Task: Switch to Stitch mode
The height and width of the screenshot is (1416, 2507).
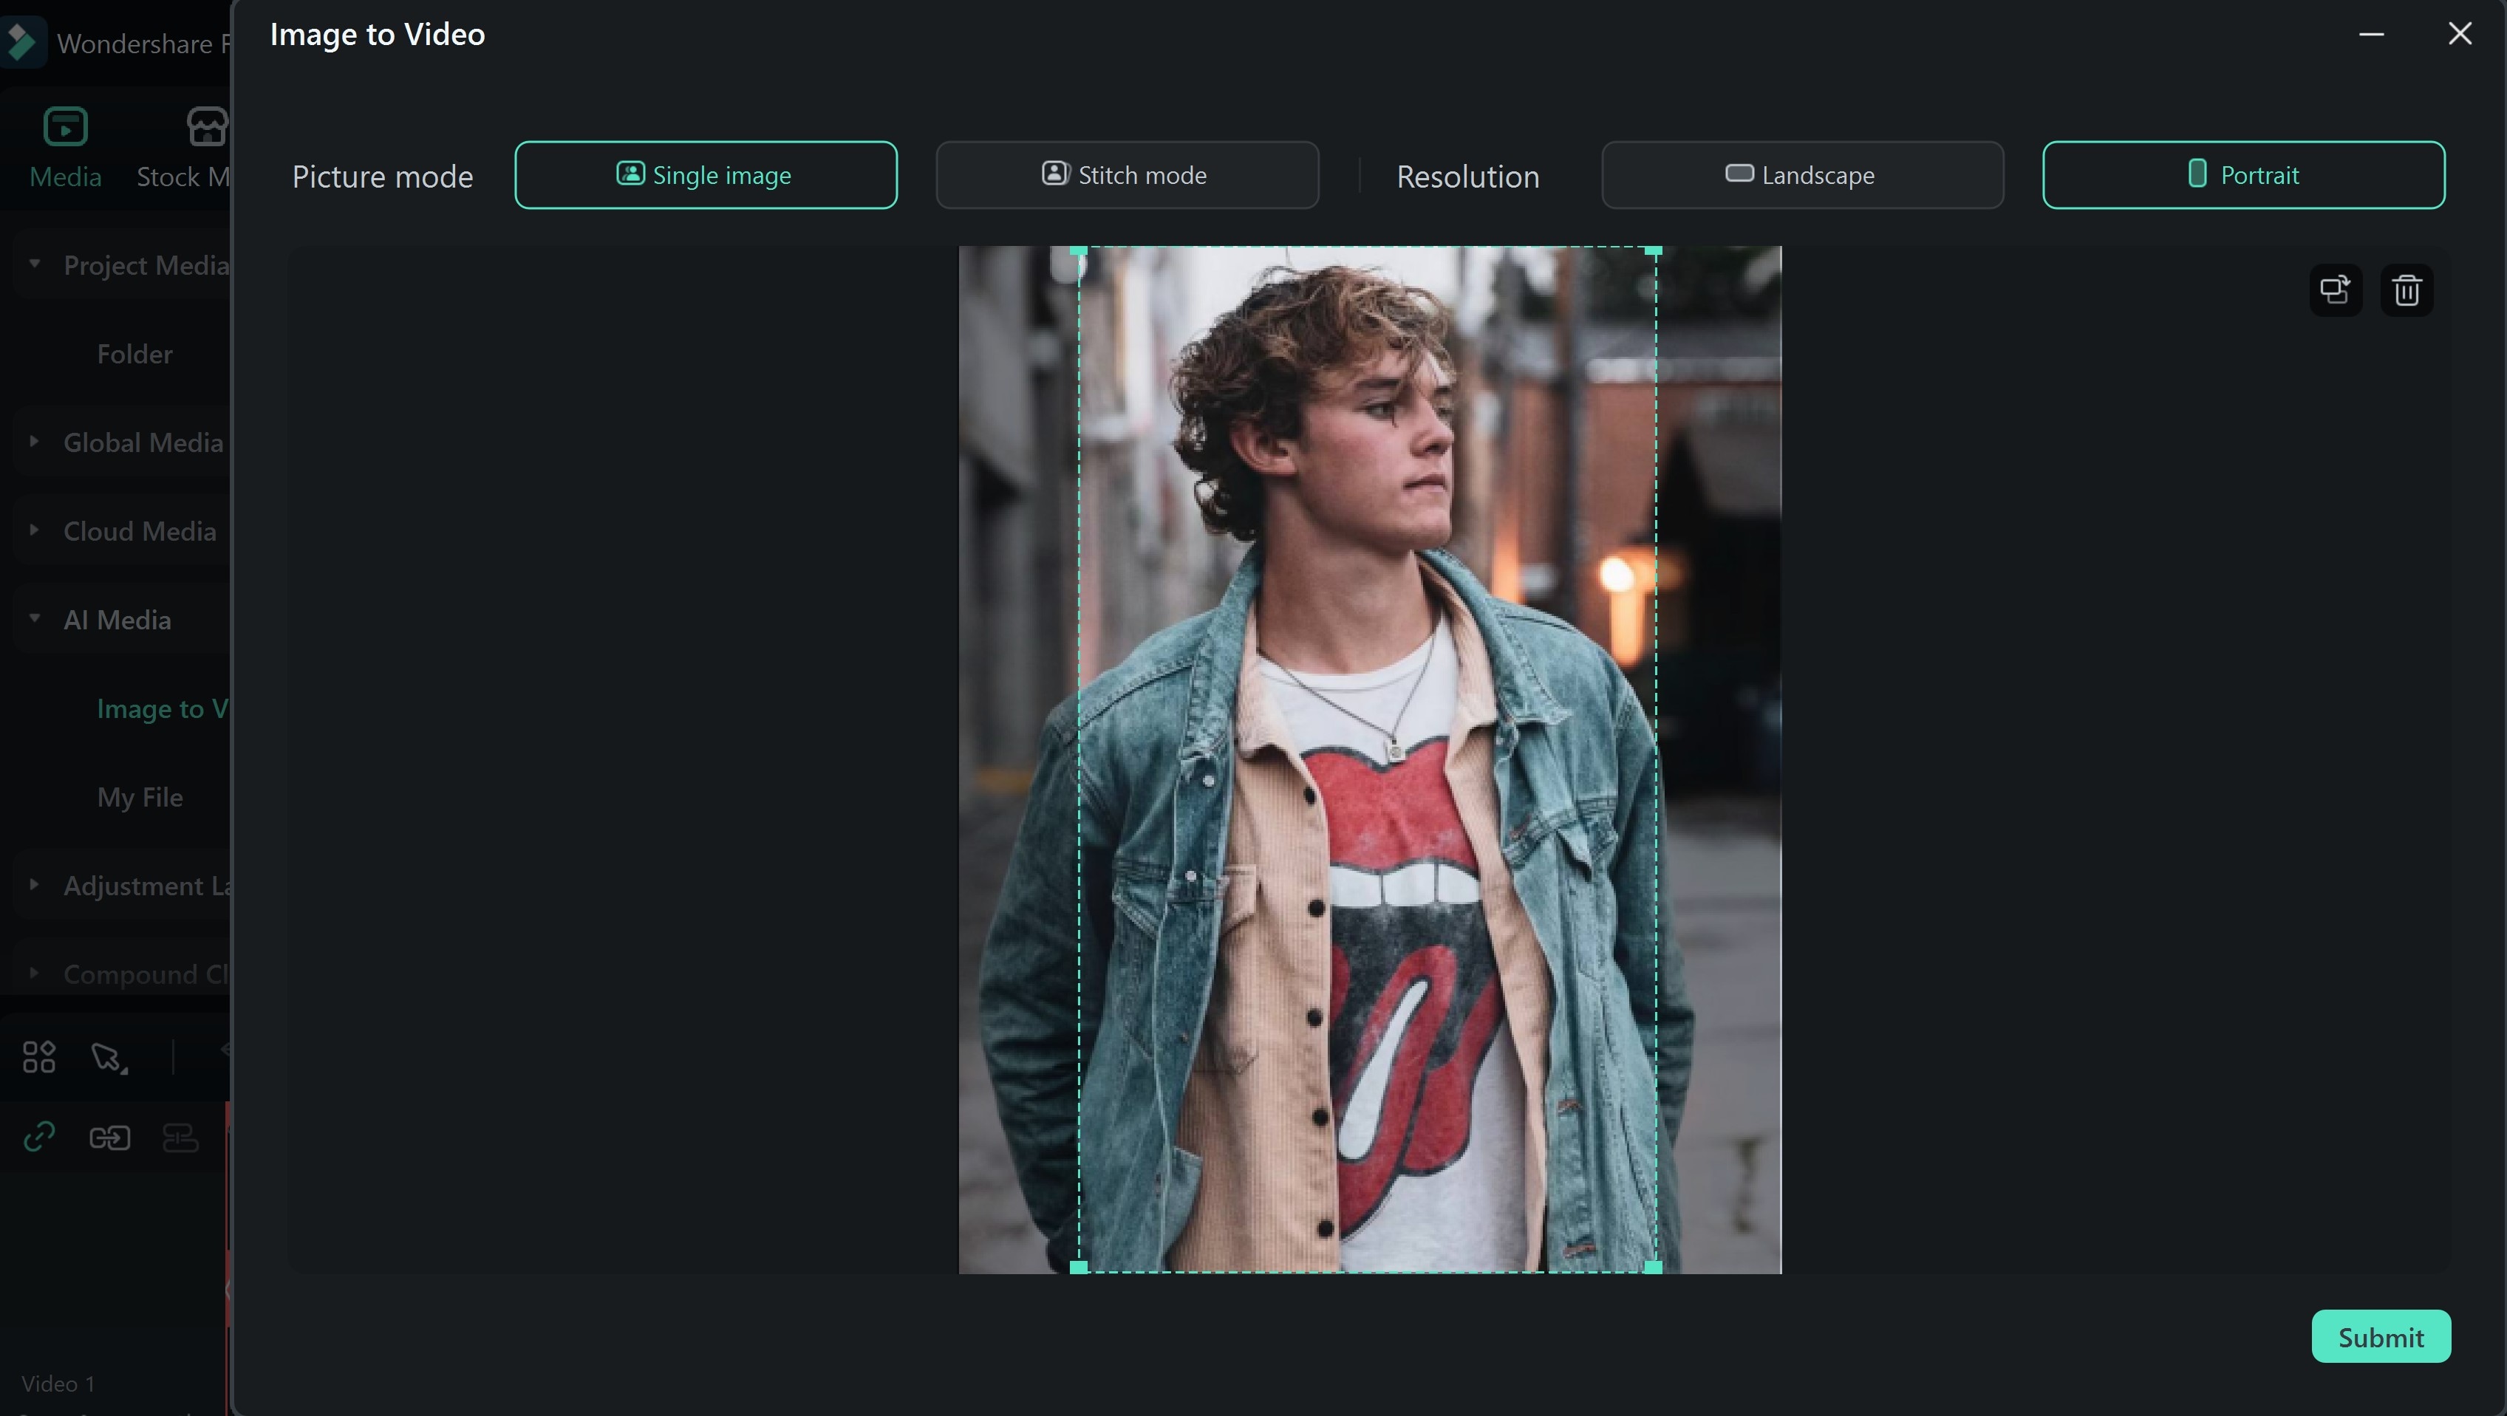Action: (x=1127, y=175)
